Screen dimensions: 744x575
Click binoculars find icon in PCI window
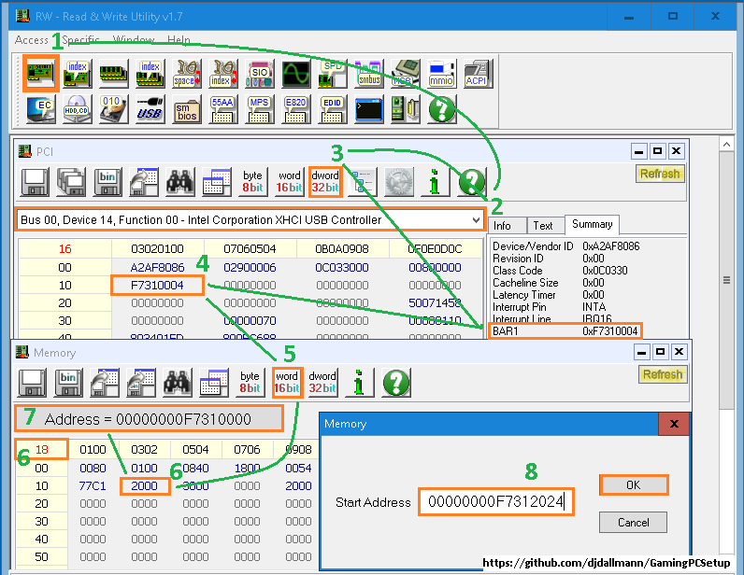point(179,181)
